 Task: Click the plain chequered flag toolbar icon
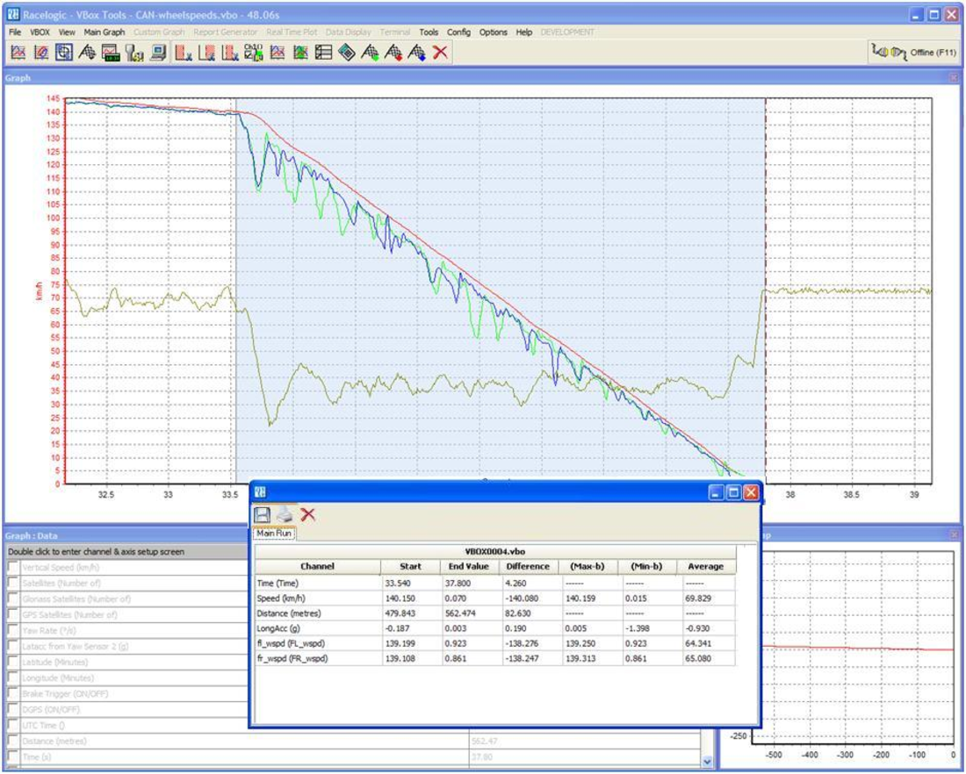(88, 53)
